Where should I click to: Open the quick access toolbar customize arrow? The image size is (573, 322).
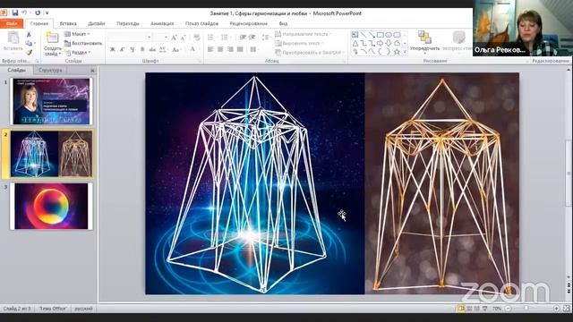tap(47, 13)
